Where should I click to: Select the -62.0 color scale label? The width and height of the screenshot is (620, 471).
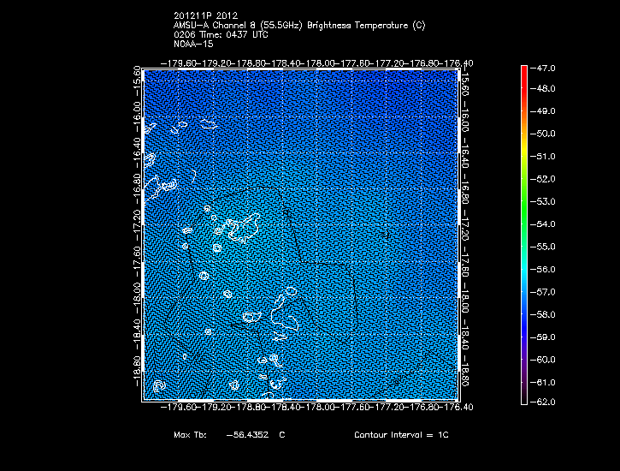click(546, 402)
